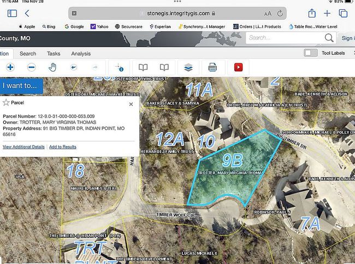Open the Search tab
Screen dimensions: 355x264
[x=28, y=54]
